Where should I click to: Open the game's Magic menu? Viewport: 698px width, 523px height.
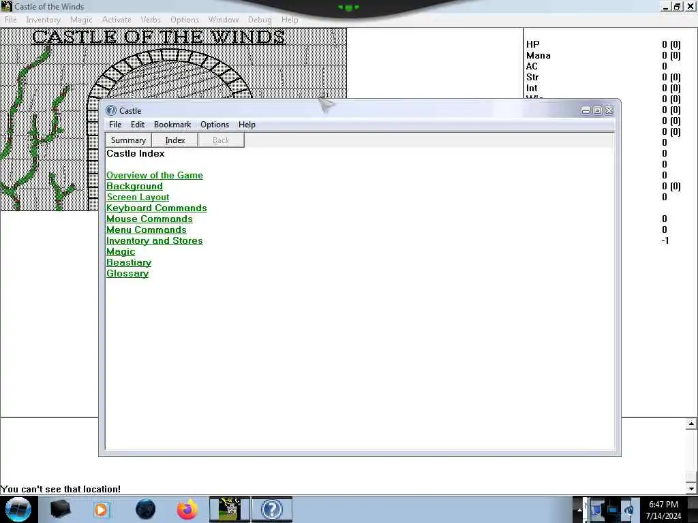tap(81, 20)
